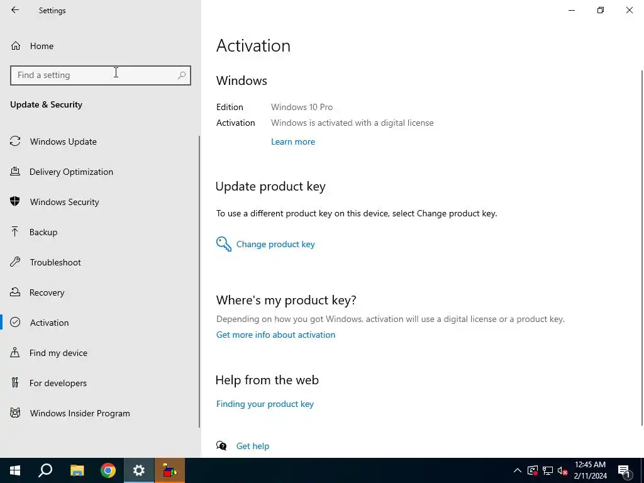Click the Delivery Optimization icon
The width and height of the screenshot is (644, 483).
[15, 171]
